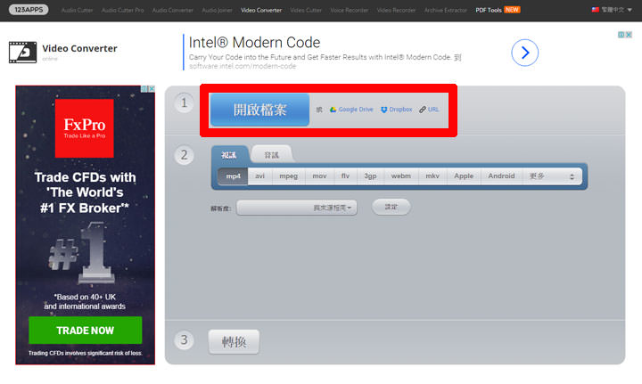Select mp4 output format
The image size is (642, 384).
tap(233, 176)
